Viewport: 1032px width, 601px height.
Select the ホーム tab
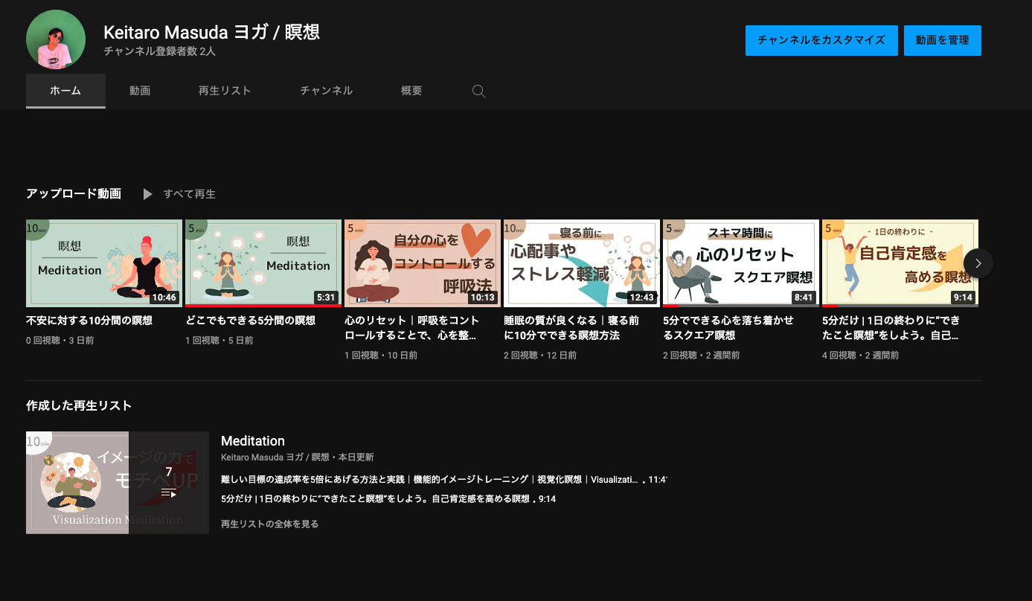click(65, 91)
